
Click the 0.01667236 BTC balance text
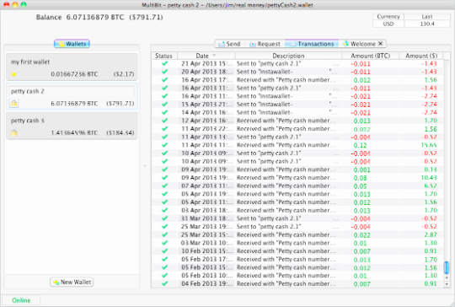click(74, 74)
